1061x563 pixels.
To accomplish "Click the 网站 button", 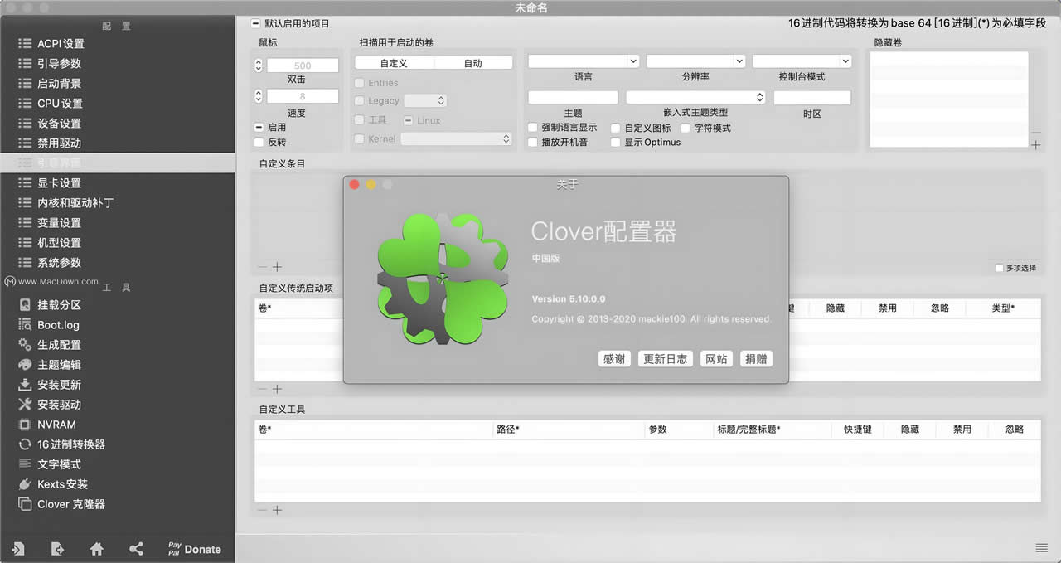I will (x=715, y=359).
